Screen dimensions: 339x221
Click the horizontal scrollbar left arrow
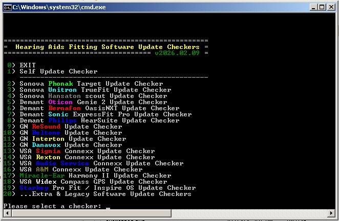point(7,213)
